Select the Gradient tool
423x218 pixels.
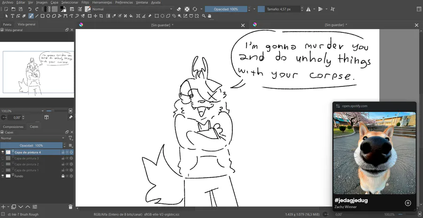(108, 16)
